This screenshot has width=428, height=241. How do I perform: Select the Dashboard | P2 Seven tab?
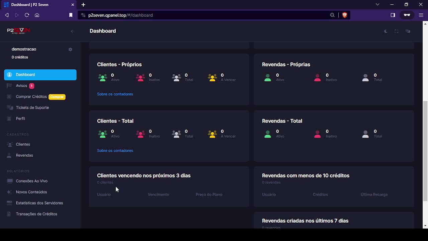(x=39, y=5)
